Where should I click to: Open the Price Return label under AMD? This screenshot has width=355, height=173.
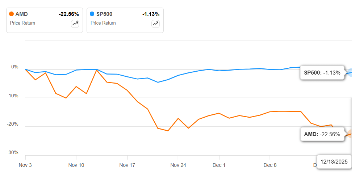pos(22,23)
